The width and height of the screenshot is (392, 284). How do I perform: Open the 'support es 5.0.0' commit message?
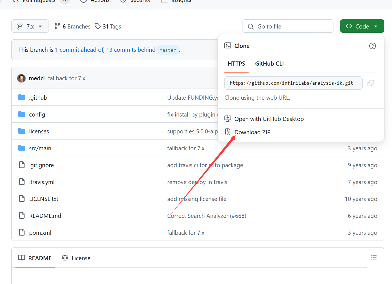pos(193,131)
